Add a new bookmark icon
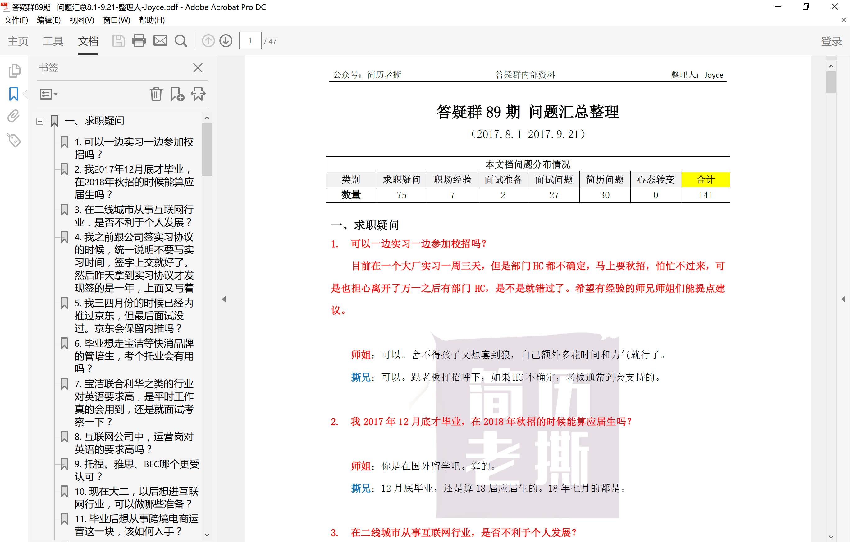This screenshot has width=850, height=542. point(177,94)
